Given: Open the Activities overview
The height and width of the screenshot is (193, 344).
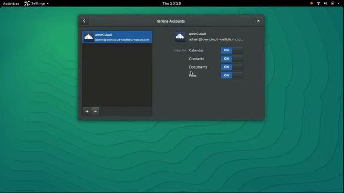Looking at the screenshot, I should click(11, 4).
